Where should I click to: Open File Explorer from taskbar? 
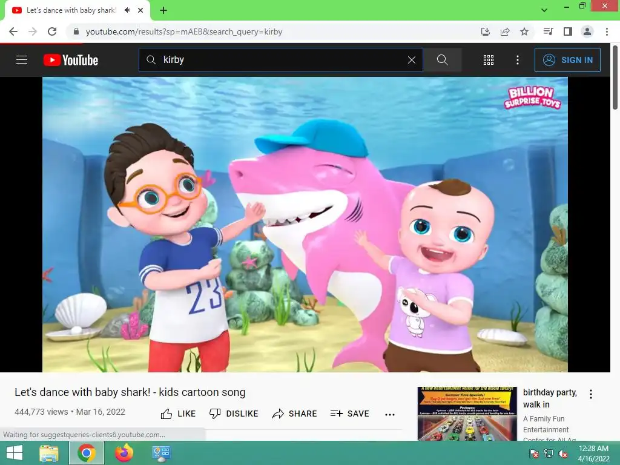point(49,453)
